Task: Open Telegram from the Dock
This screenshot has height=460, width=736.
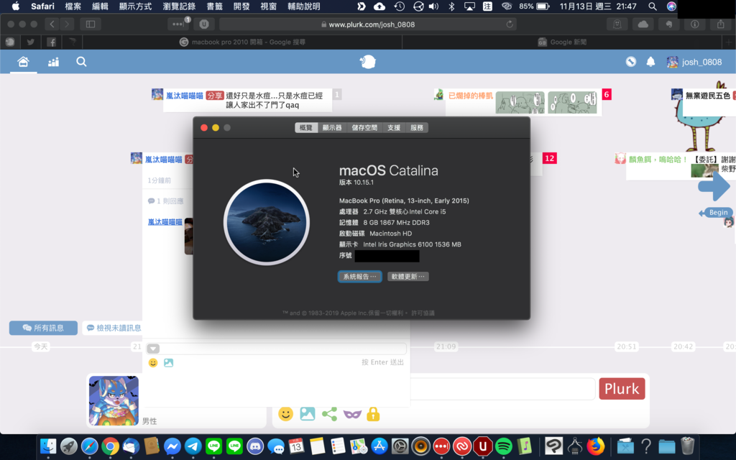Action: click(x=193, y=446)
